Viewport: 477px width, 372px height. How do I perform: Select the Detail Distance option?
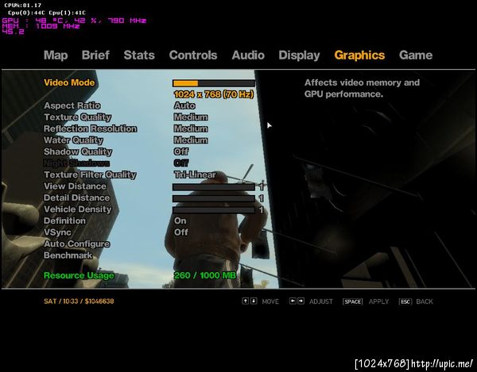pos(76,198)
